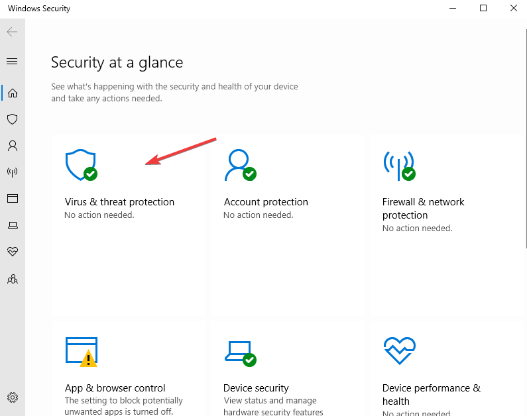Open Home in the sidebar
527x416 pixels.
[13, 93]
